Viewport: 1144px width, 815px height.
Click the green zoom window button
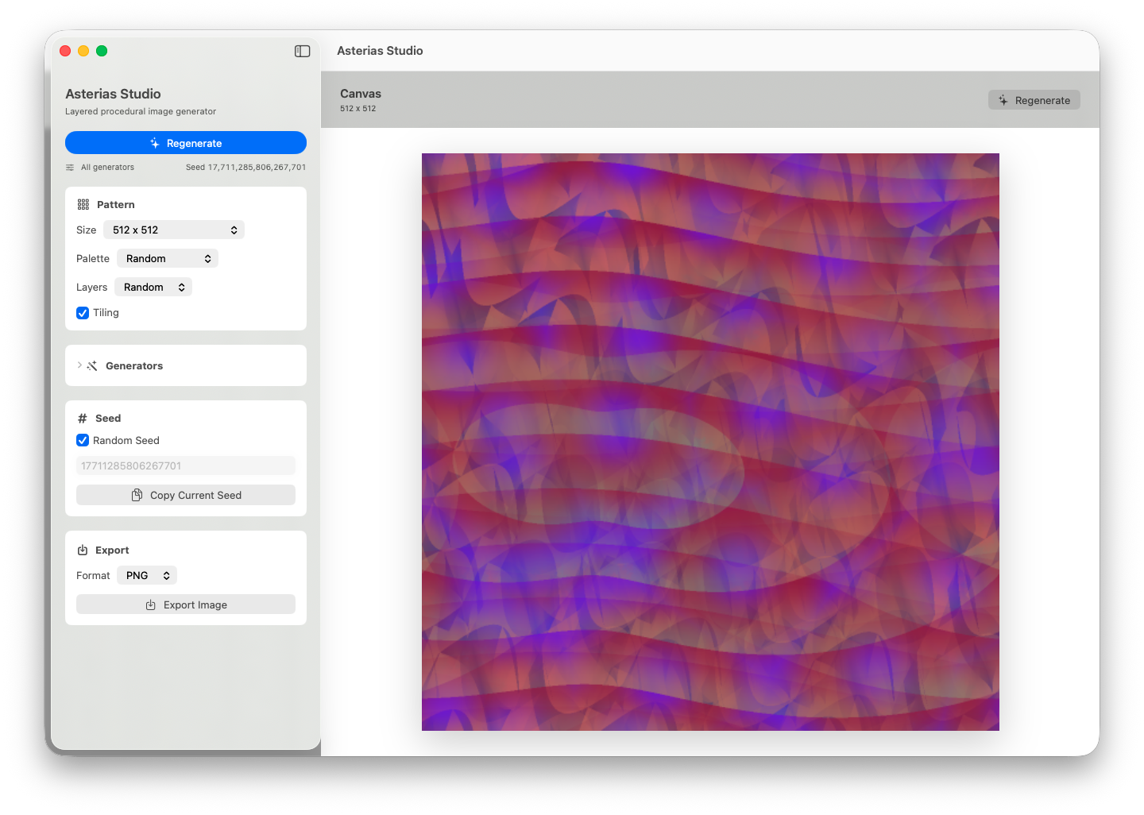tap(102, 51)
